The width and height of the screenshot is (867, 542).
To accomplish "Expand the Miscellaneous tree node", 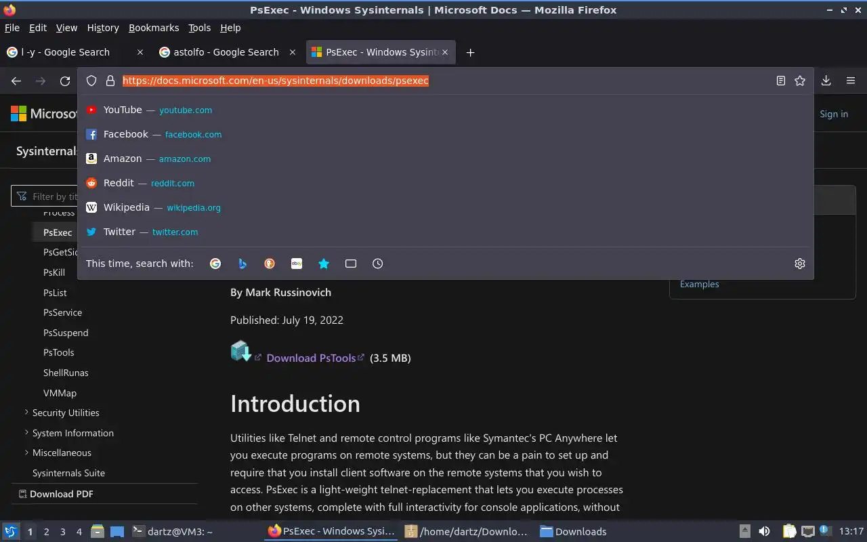I will click(26, 452).
